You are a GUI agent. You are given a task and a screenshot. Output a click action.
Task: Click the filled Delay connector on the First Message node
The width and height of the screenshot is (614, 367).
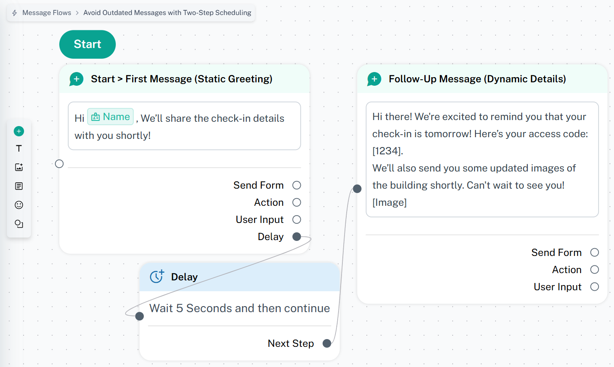[296, 237]
